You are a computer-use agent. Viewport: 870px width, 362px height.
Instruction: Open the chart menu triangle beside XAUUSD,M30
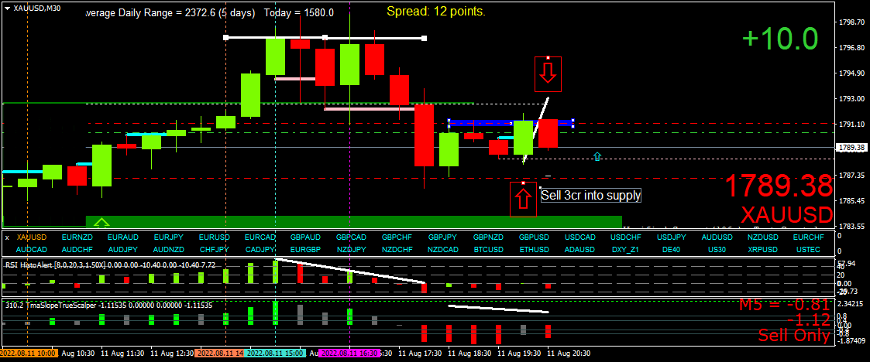click(x=7, y=9)
